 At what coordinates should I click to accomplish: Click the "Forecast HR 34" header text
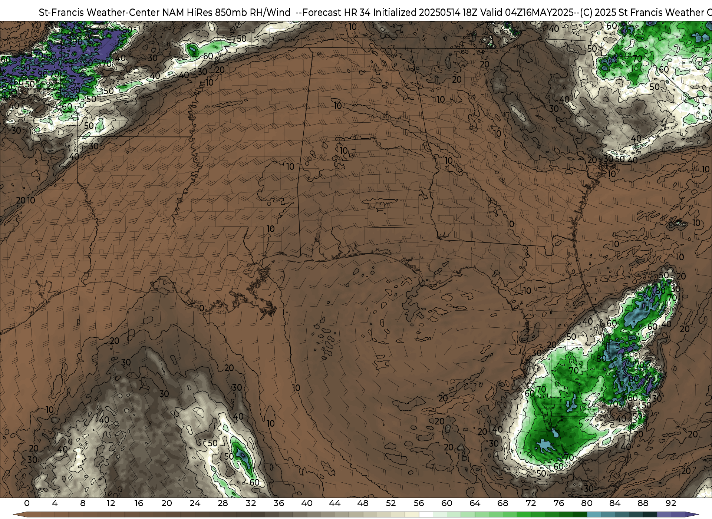pos(337,13)
